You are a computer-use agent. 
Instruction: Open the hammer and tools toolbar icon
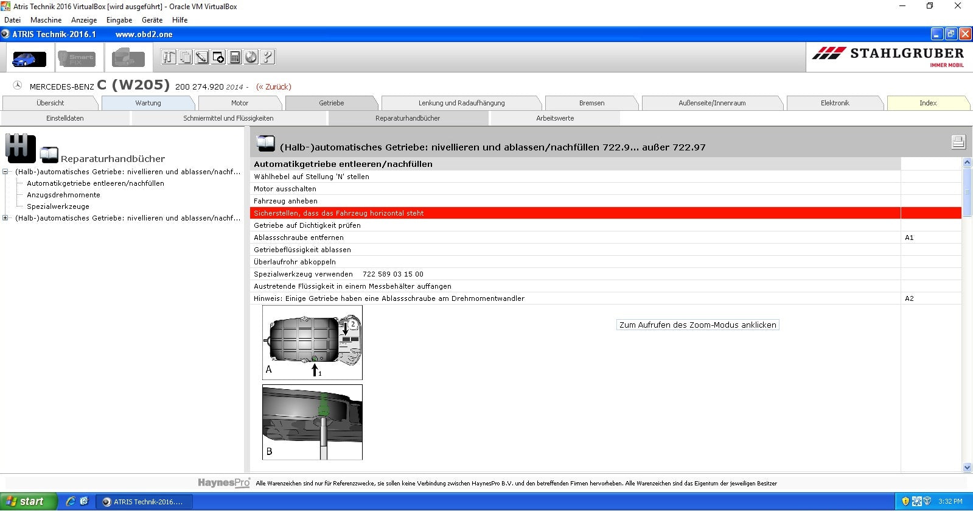tap(169, 57)
